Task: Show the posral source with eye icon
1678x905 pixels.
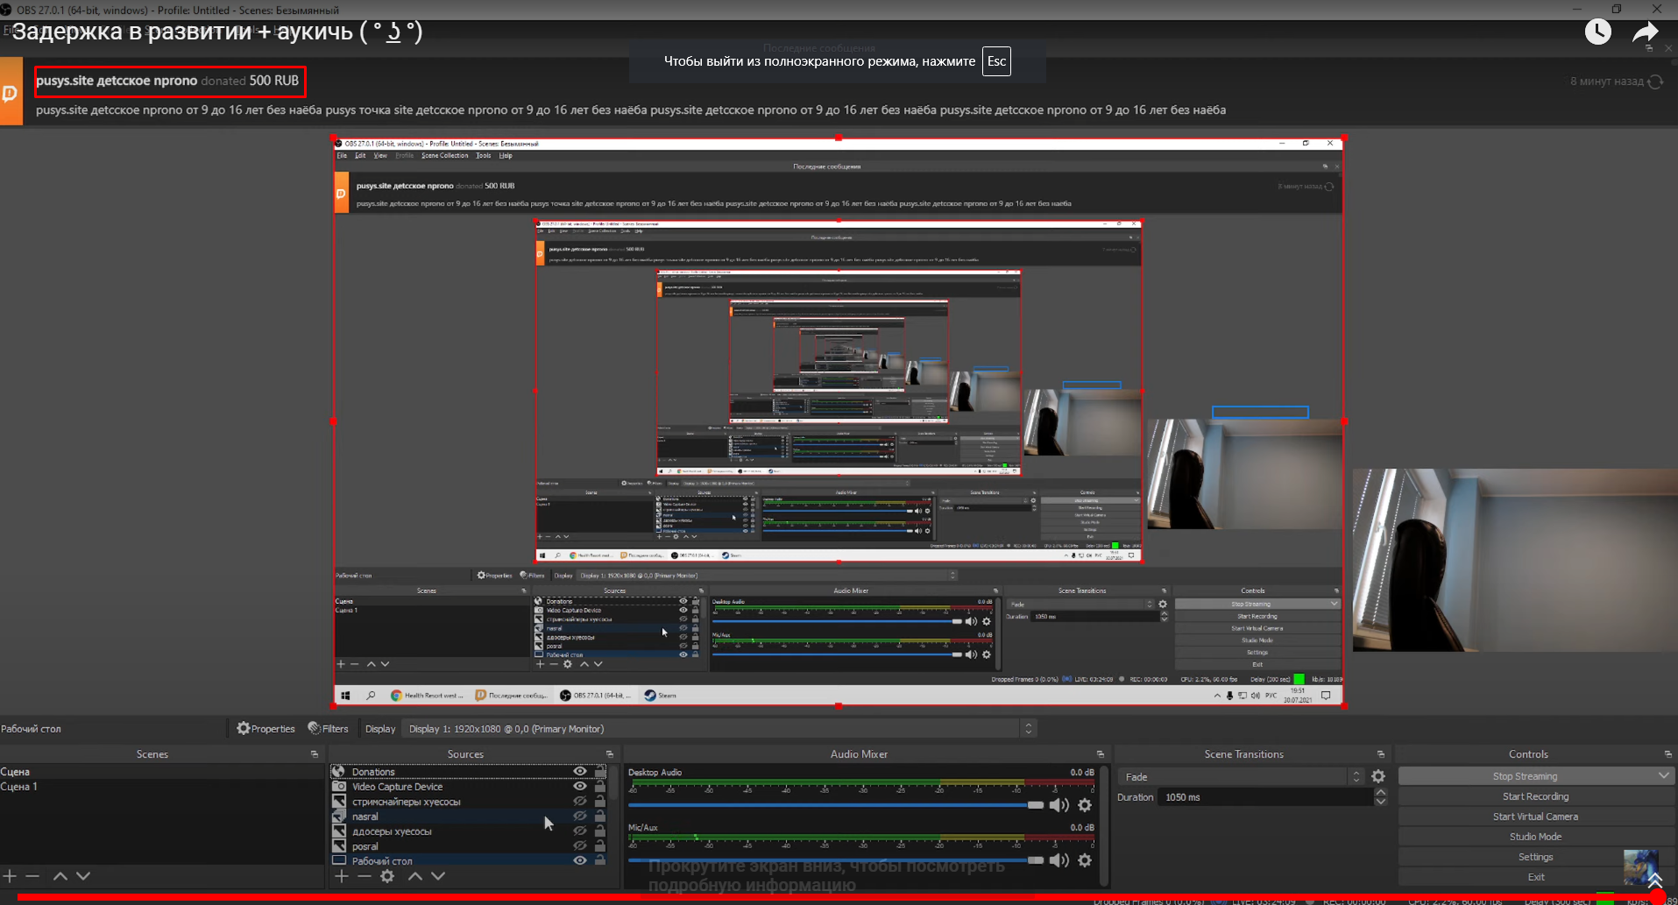Action: coord(579,846)
